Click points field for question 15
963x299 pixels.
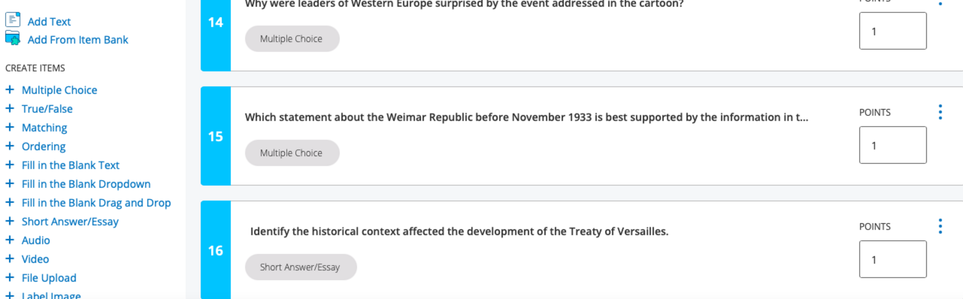click(892, 145)
